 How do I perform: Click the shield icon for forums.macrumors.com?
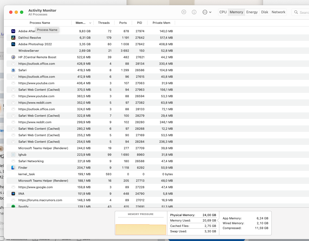pos(13,200)
